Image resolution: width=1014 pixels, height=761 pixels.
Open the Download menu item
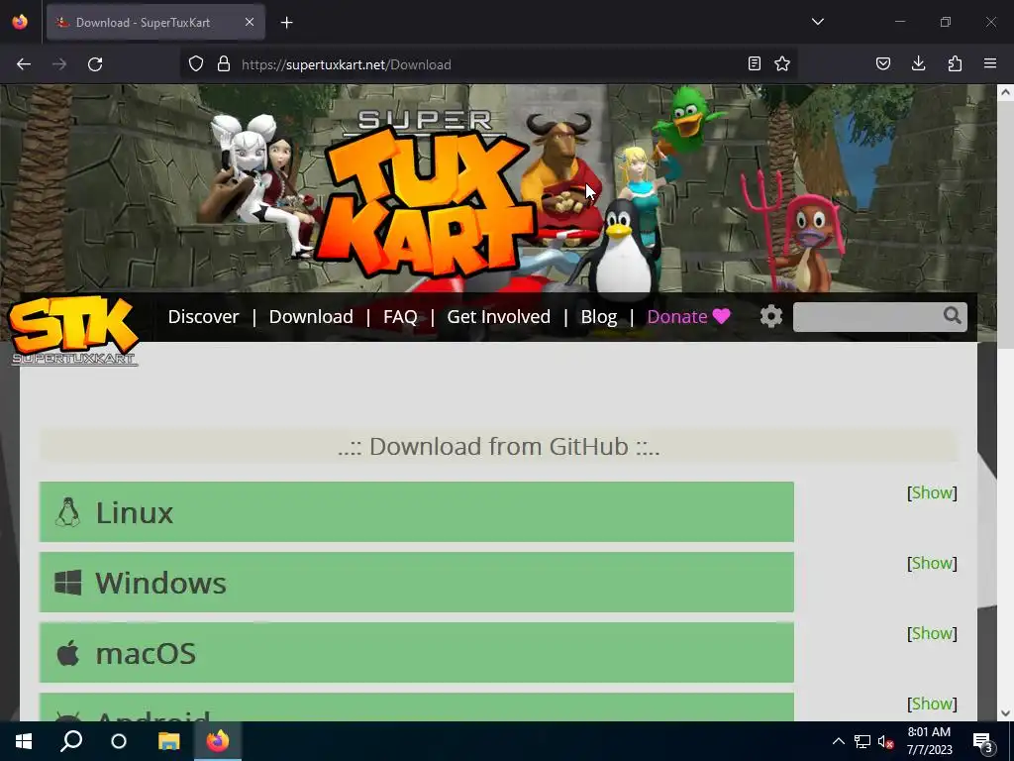[x=311, y=316]
